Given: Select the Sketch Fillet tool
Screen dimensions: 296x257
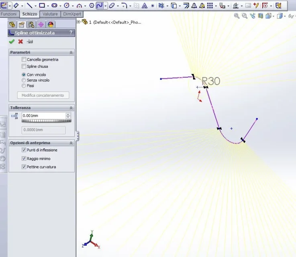Looking at the screenshot, I should coord(124,6).
